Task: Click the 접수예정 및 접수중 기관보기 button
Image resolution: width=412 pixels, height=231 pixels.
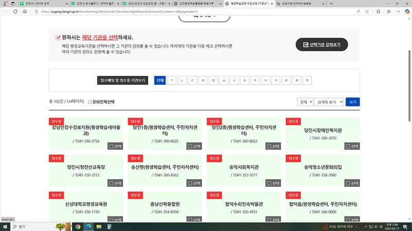Action: click(123, 81)
